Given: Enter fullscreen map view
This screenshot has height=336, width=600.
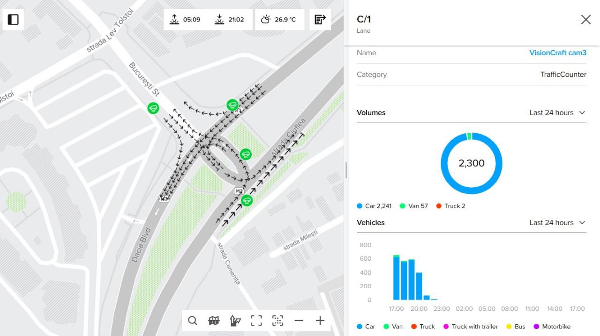Looking at the screenshot, I should (256, 321).
